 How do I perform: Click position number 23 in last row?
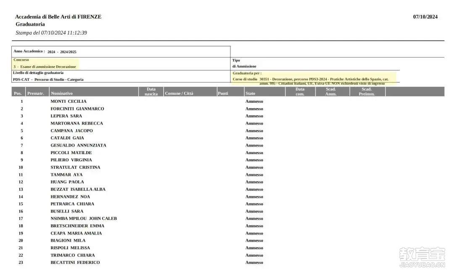coord(21,263)
